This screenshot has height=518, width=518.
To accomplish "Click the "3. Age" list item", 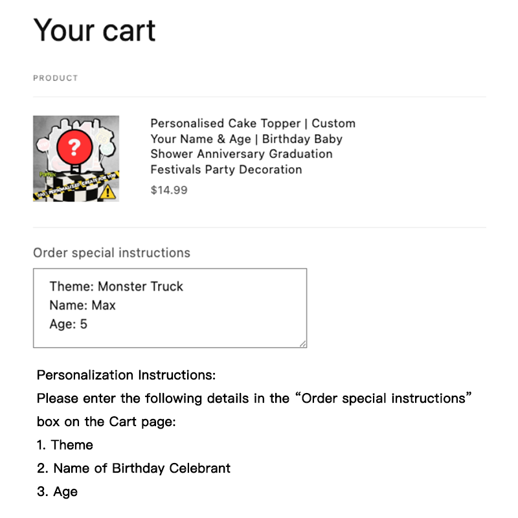I will (x=58, y=491).
